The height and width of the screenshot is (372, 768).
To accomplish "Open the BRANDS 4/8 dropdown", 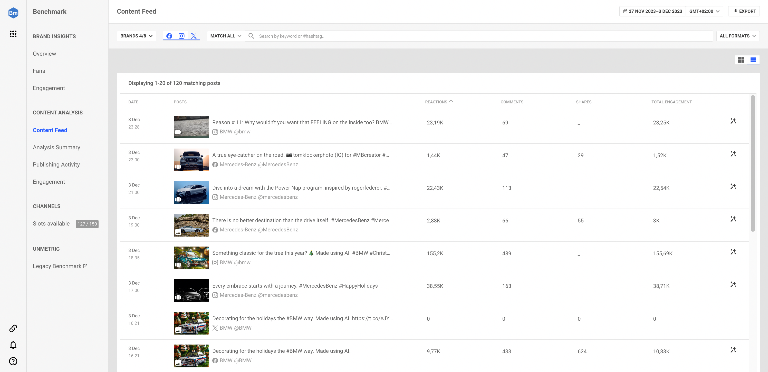I will click(x=137, y=36).
